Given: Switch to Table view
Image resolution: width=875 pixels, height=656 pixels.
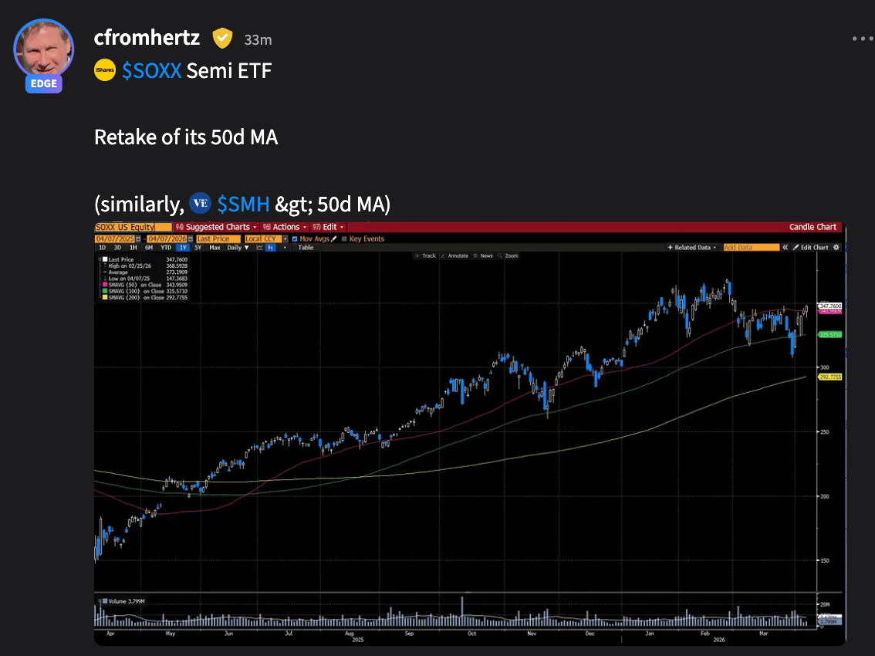Looking at the screenshot, I should [306, 247].
